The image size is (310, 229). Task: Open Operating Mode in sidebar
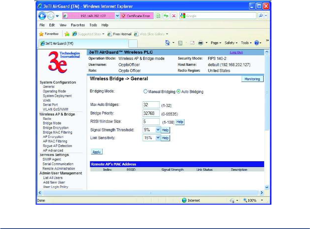click(x=54, y=91)
